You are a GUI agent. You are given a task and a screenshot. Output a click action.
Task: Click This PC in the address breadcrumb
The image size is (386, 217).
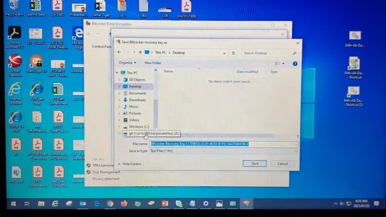[160, 52]
